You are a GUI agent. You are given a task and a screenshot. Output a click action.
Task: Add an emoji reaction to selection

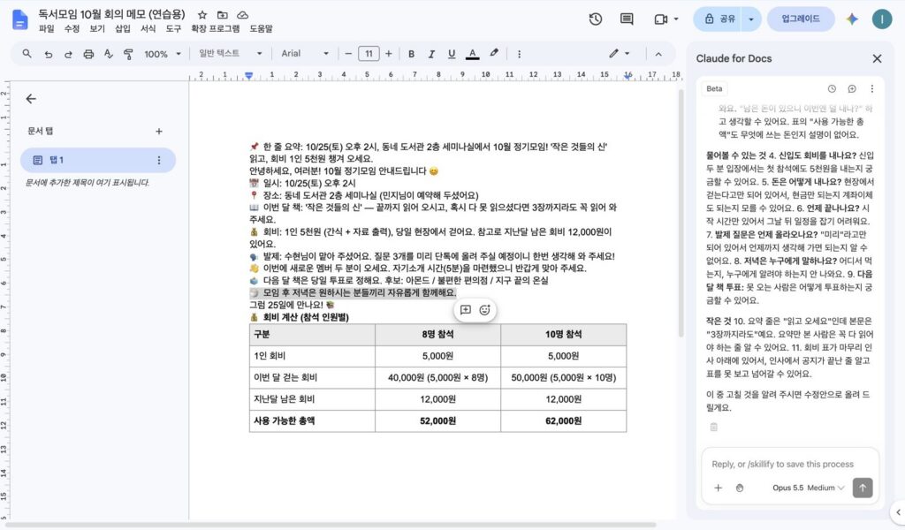(485, 310)
